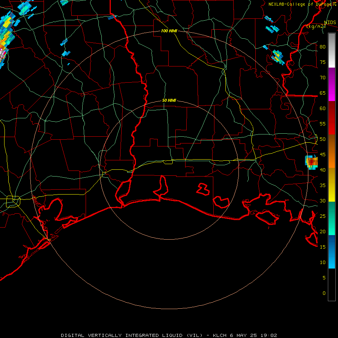Click the scale value '15'

[323, 247]
